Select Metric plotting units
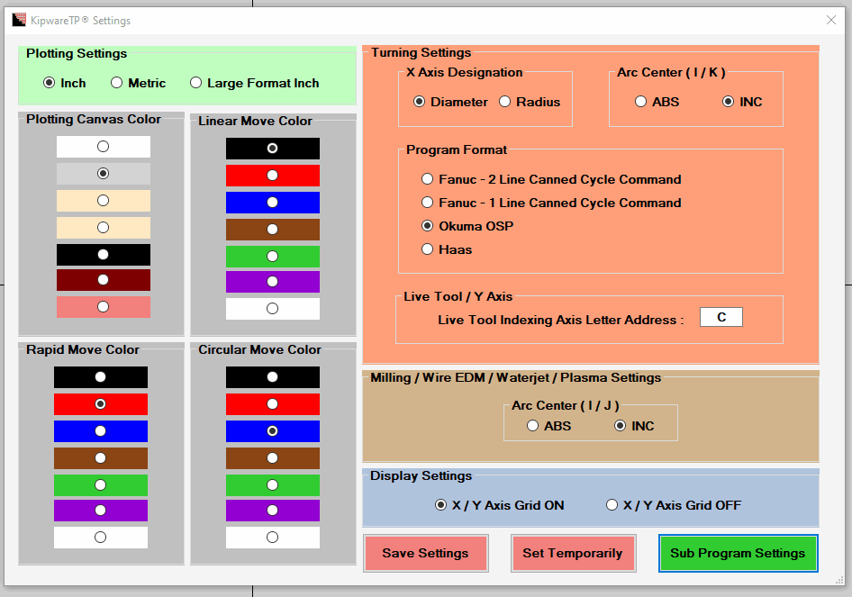The image size is (852, 597). tap(138, 83)
